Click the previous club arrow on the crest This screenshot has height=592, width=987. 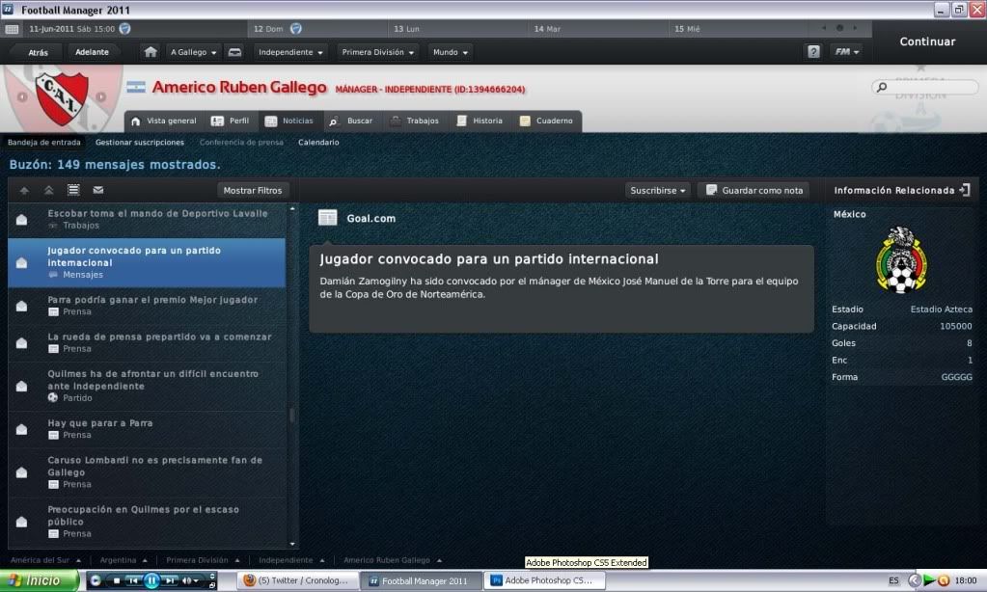click(x=22, y=96)
